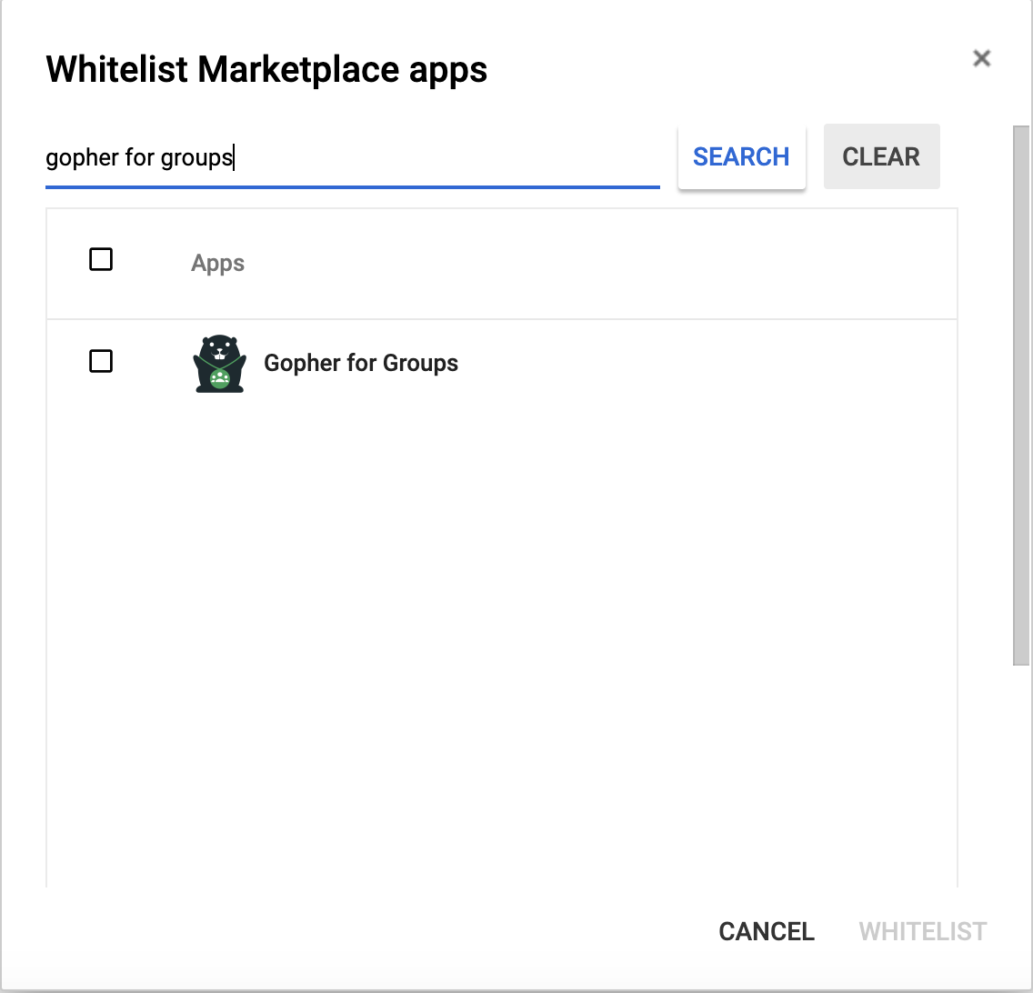Click the WHITELIST button
Image resolution: width=1033 pixels, height=993 pixels.
tap(922, 931)
